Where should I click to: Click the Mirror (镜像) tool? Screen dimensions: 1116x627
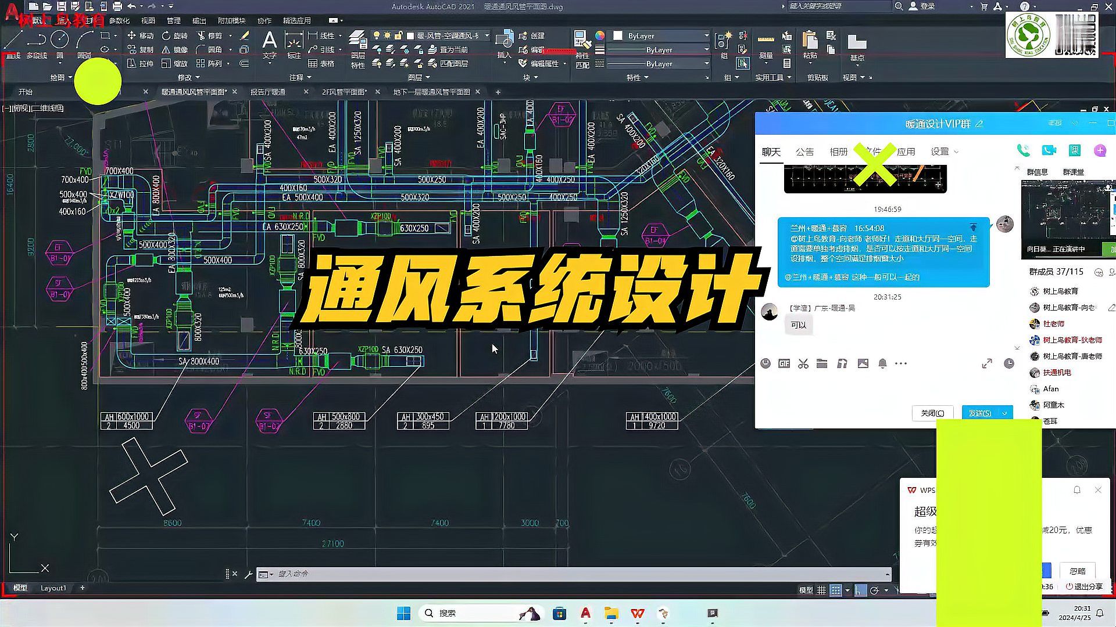(x=175, y=49)
